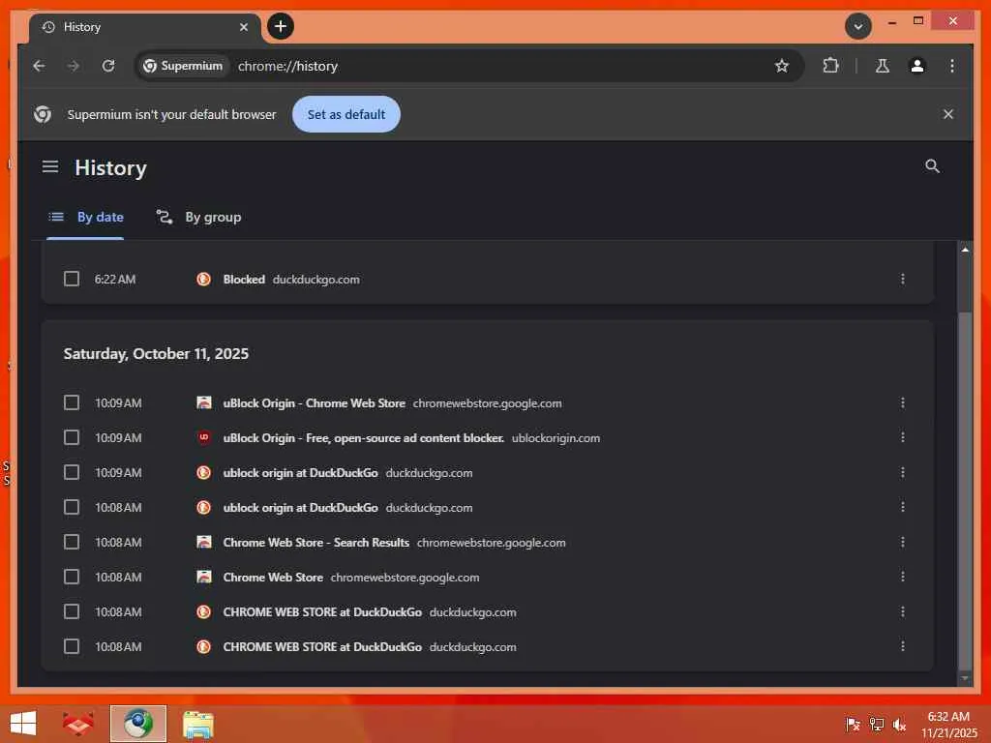Select the By date tab
The height and width of the screenshot is (743, 991).
click(x=86, y=218)
